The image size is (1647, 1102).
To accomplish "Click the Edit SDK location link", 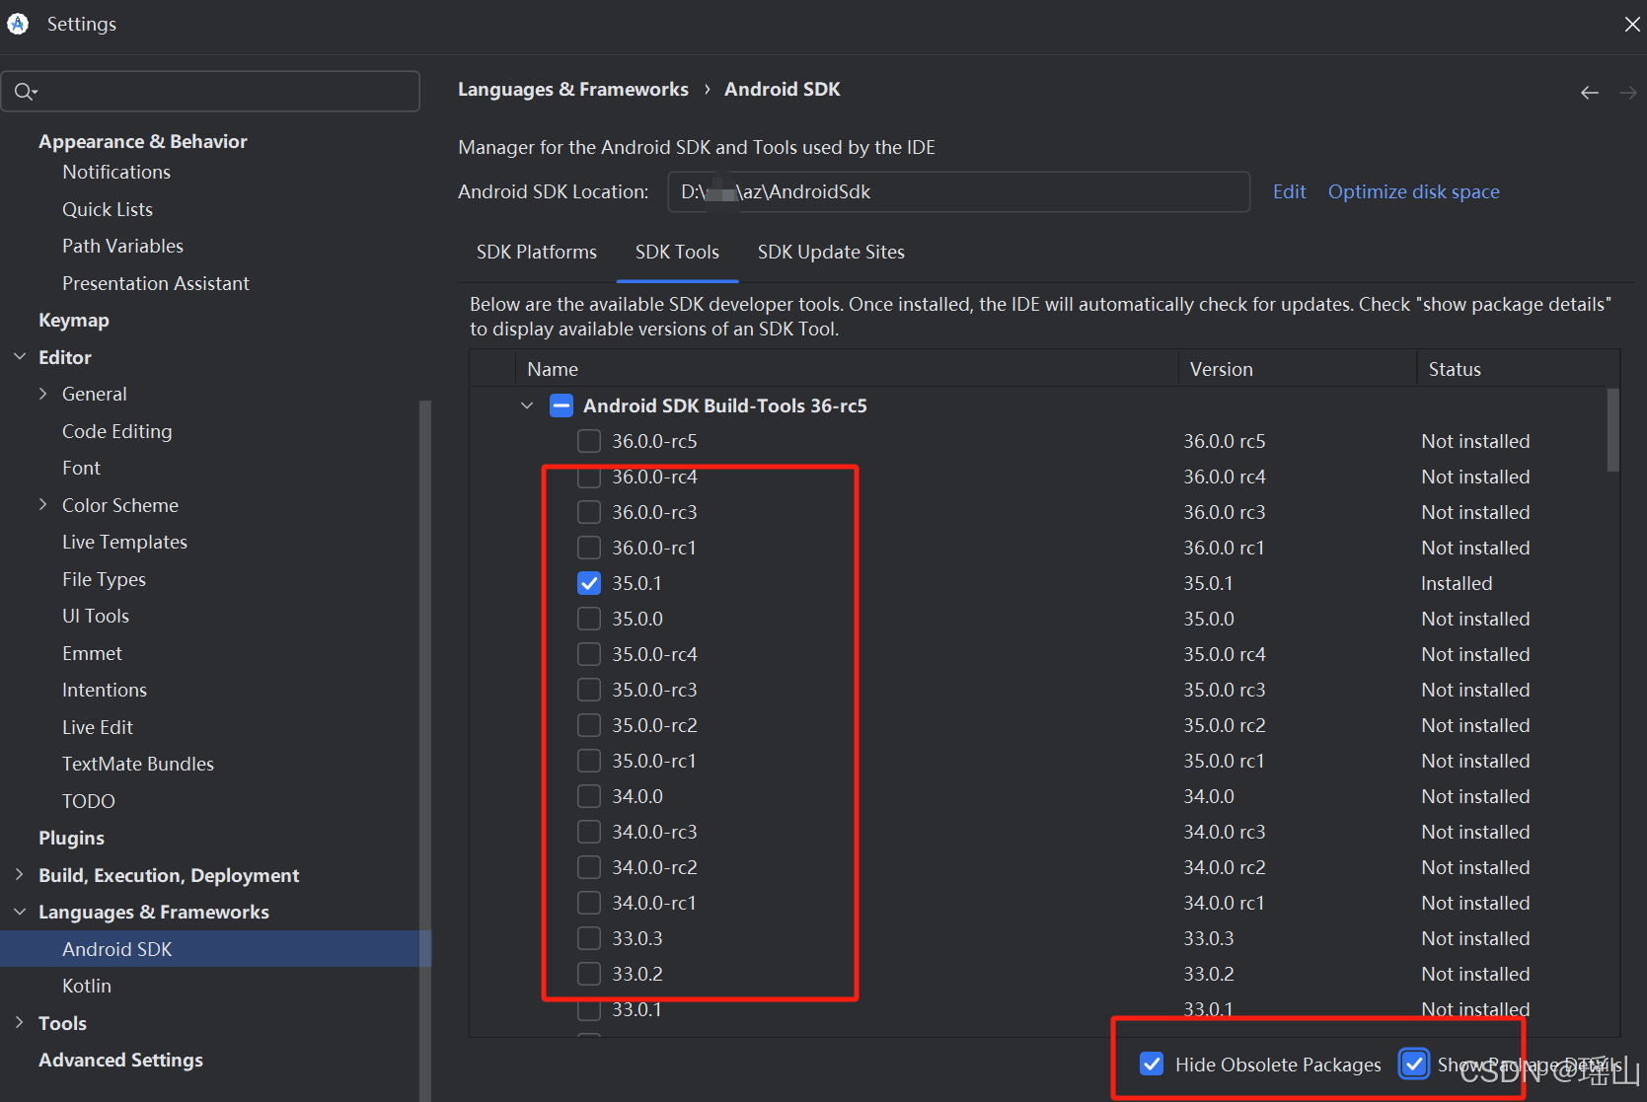I will (x=1289, y=191).
